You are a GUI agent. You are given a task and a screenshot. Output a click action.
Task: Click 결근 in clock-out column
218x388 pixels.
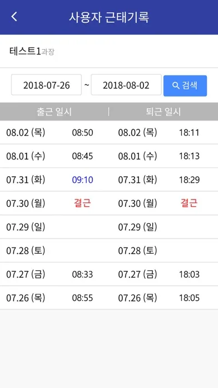coord(189,203)
